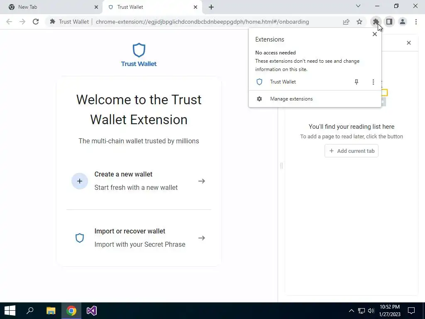The width and height of the screenshot is (425, 319).
Task: Click the Trust Wallet extension chip in address bar
Action: tap(69, 22)
